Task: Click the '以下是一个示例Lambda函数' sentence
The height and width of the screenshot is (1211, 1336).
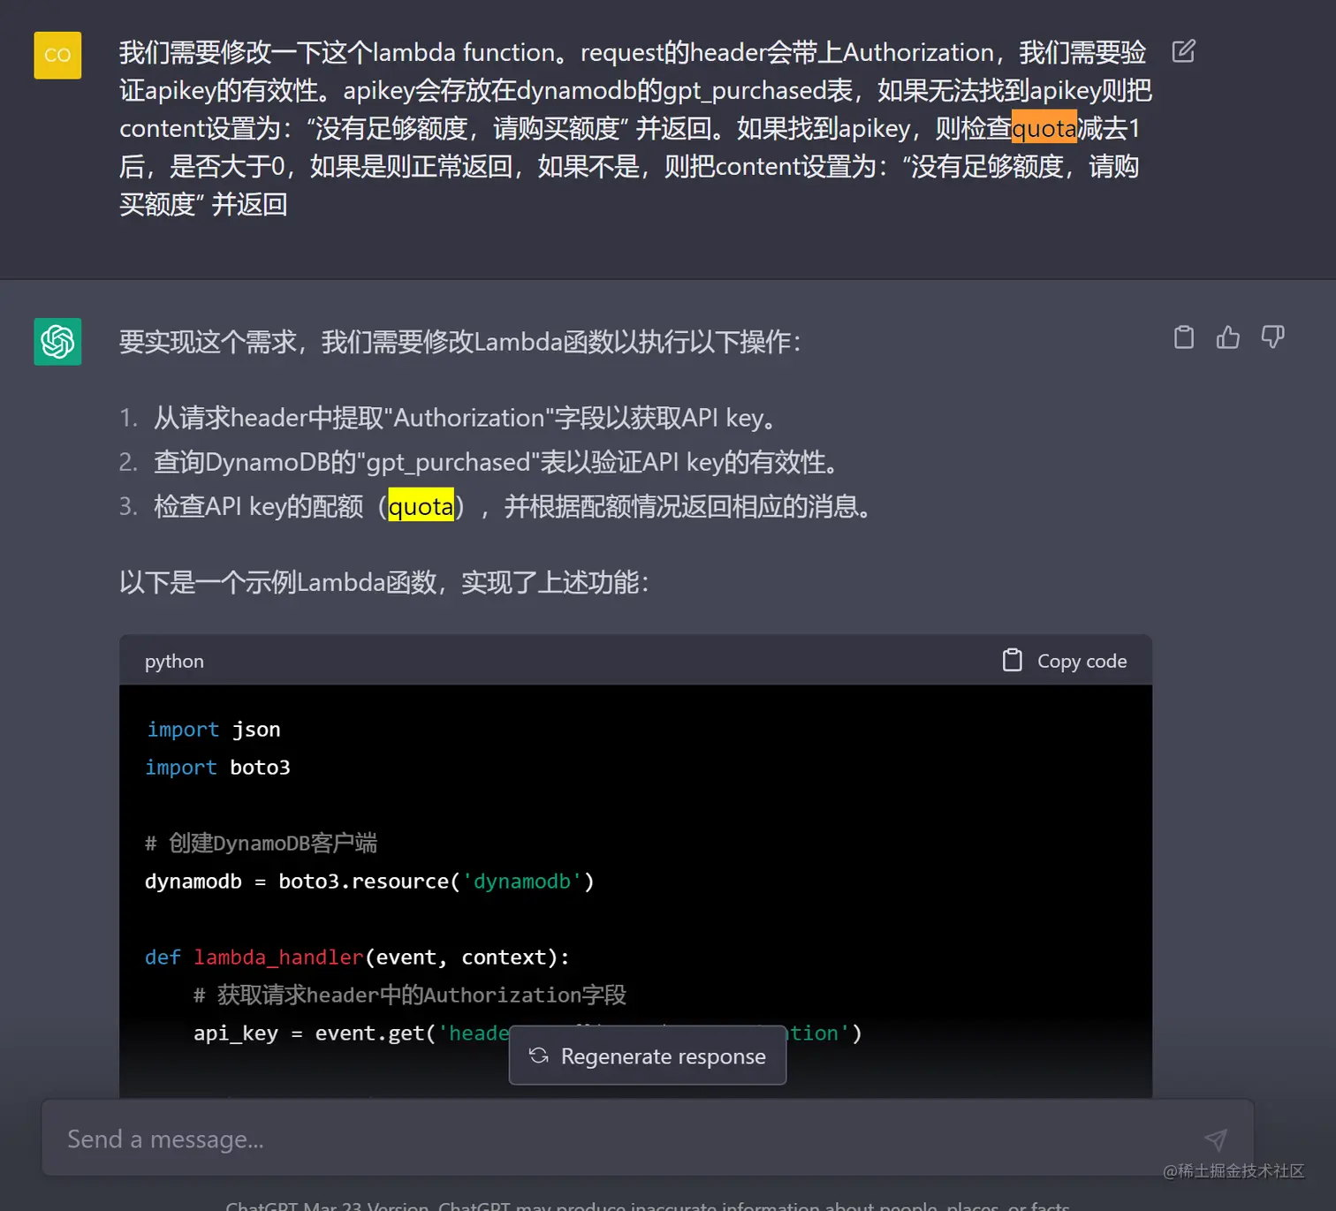Action: (x=384, y=583)
